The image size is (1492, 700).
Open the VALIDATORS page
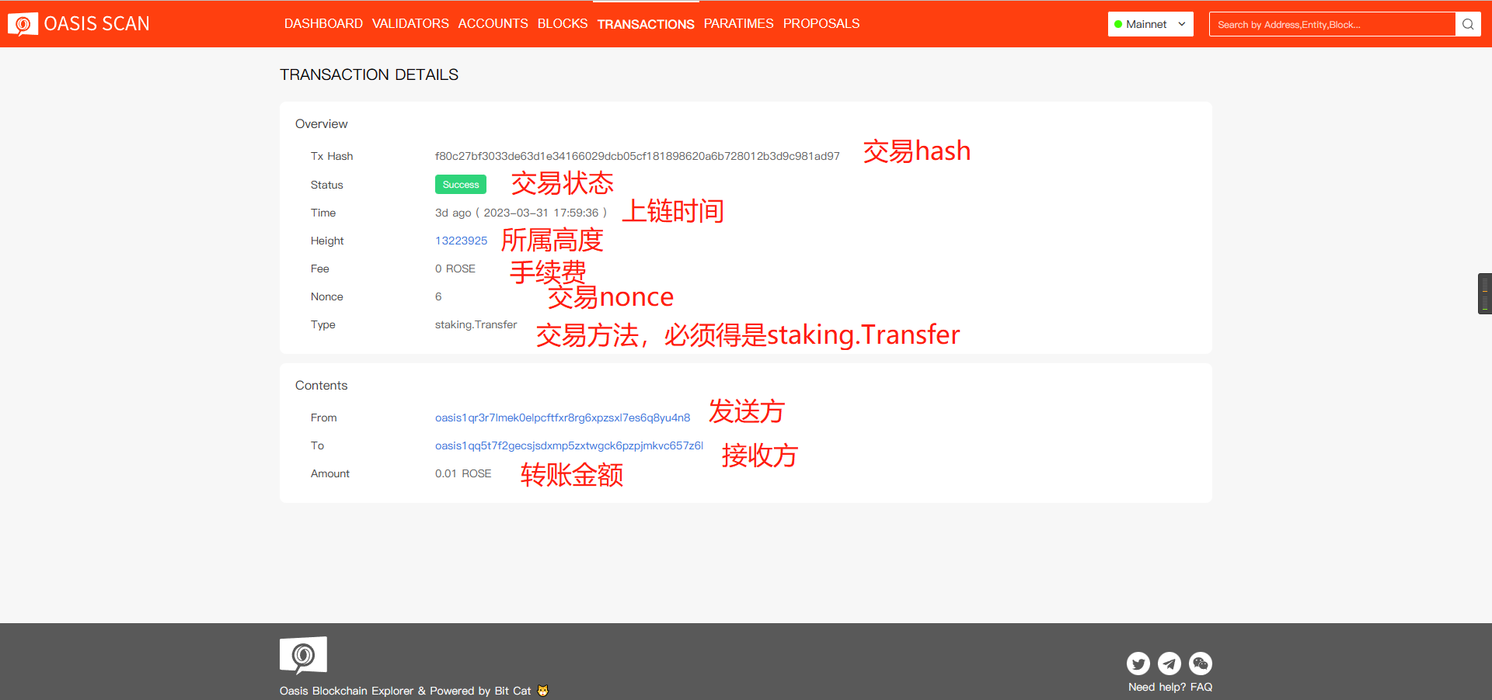click(x=410, y=23)
